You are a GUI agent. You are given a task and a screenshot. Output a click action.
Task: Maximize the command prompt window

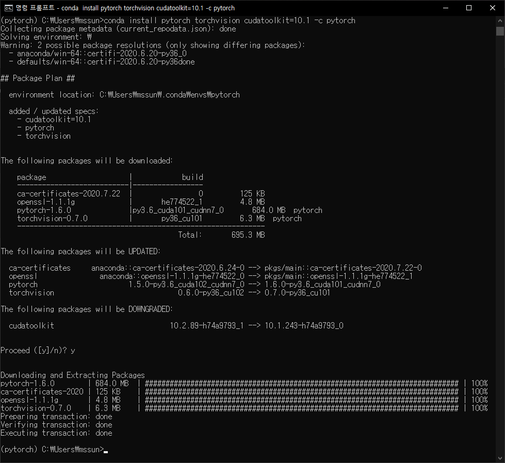469,8
